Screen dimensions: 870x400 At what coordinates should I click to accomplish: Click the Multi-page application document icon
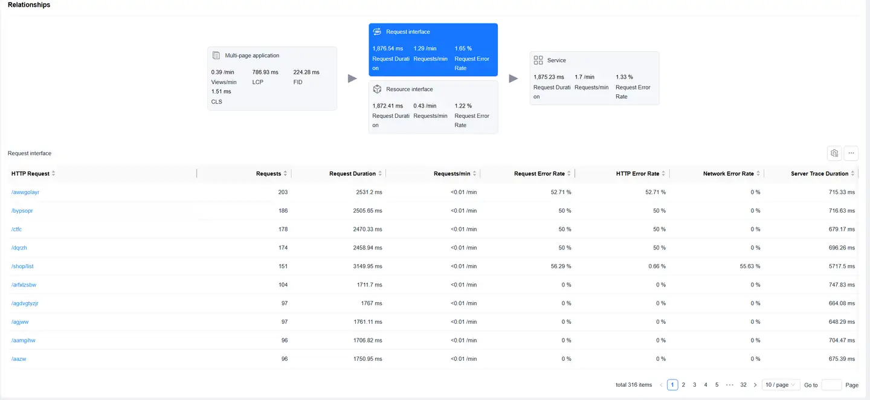(216, 56)
